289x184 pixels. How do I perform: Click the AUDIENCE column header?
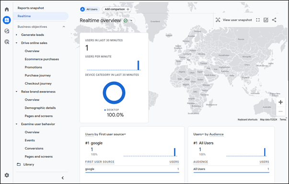[200, 161]
